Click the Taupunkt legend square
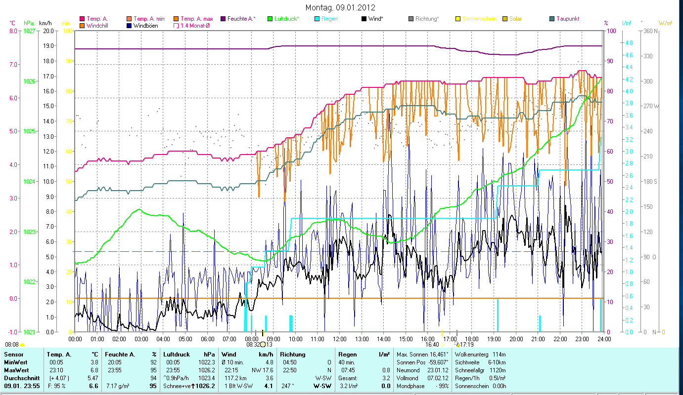Viewport: 683px width, 395px height. tap(552, 19)
